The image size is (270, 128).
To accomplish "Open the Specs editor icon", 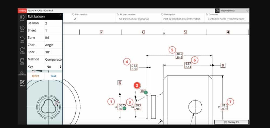I will tap(22, 83).
